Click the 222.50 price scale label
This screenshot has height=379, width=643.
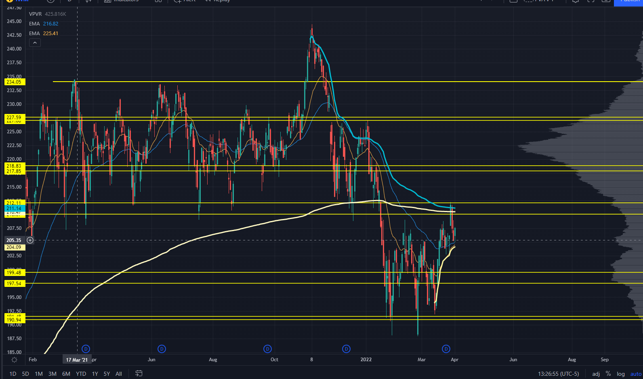pyautogui.click(x=14, y=145)
